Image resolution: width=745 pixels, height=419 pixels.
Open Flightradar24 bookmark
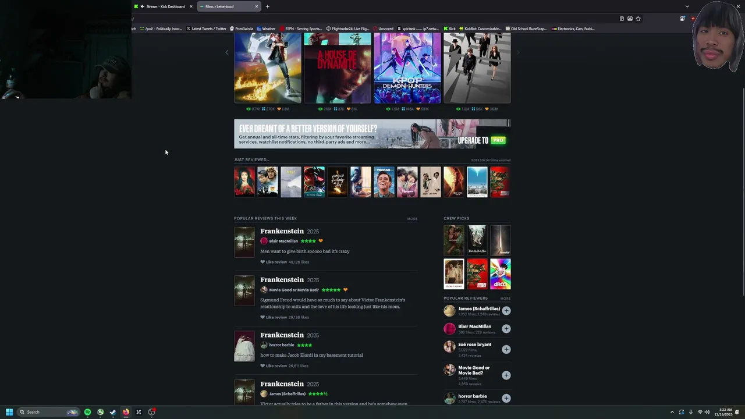(x=347, y=29)
